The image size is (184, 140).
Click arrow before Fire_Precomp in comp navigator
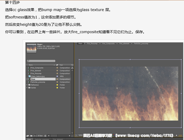pos(85,44)
